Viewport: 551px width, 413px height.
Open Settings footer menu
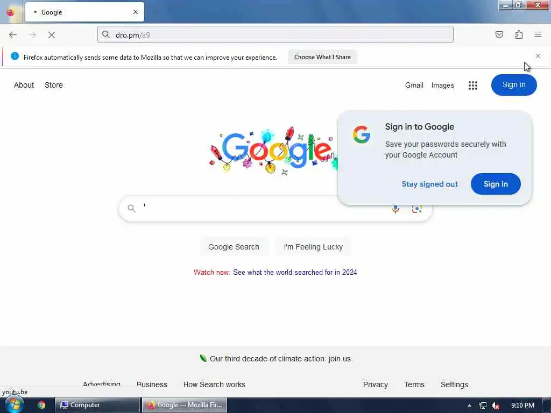pyautogui.click(x=454, y=384)
